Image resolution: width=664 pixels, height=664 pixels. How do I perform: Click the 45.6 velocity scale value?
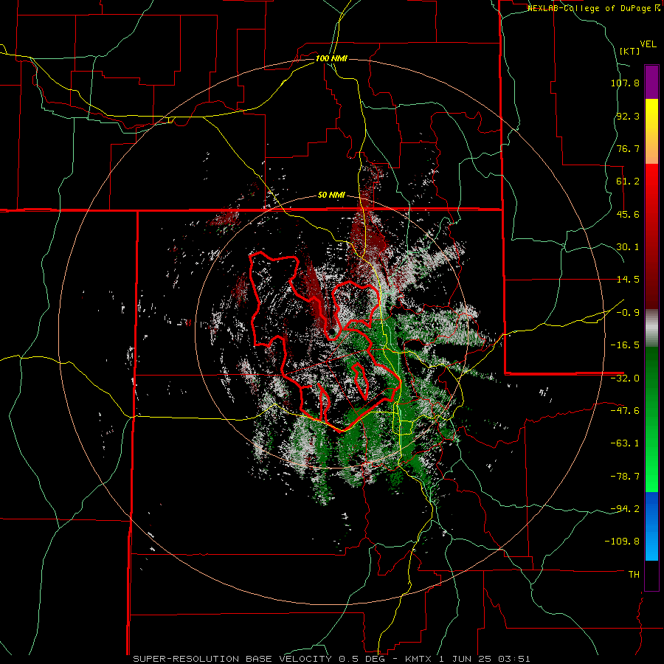(628, 214)
